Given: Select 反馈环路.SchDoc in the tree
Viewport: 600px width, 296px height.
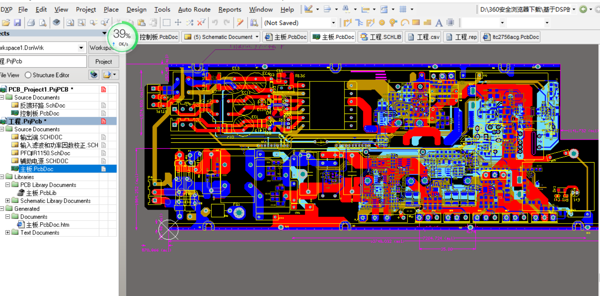Looking at the screenshot, I should (x=42, y=105).
